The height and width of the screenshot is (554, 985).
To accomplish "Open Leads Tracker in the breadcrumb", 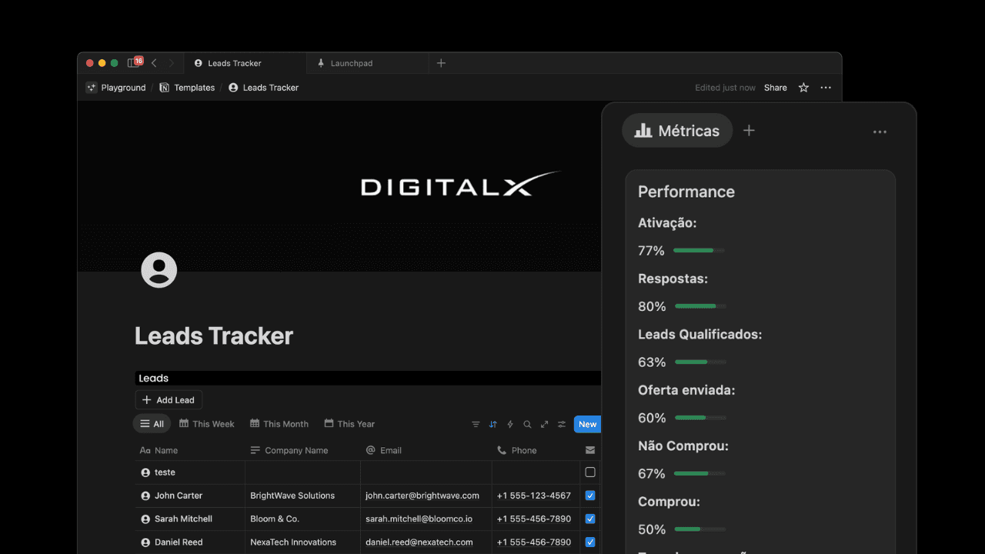I will [270, 88].
